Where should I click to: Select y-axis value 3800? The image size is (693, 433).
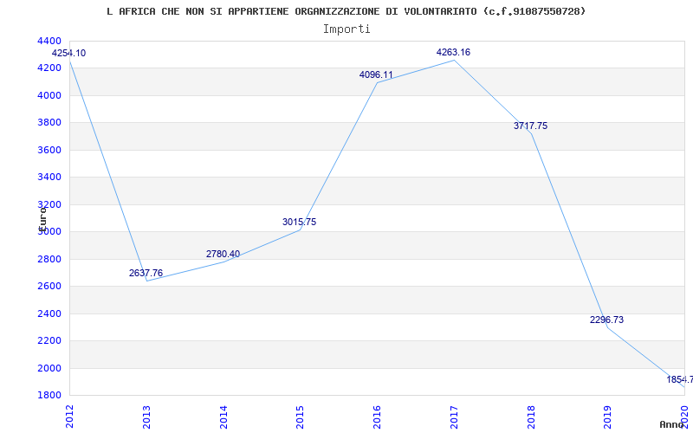pyautogui.click(x=50, y=122)
